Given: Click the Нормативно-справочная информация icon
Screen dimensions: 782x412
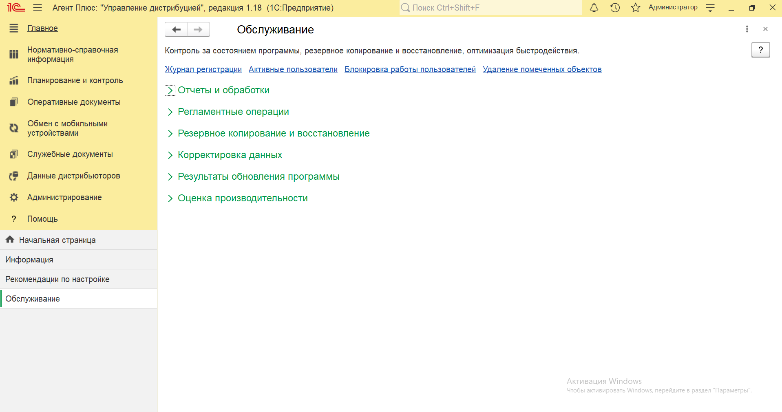Looking at the screenshot, I should (x=14, y=54).
